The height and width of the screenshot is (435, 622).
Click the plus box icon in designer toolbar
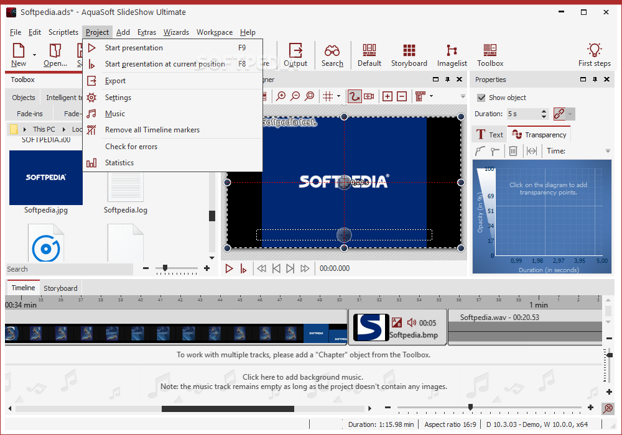pyautogui.click(x=387, y=96)
